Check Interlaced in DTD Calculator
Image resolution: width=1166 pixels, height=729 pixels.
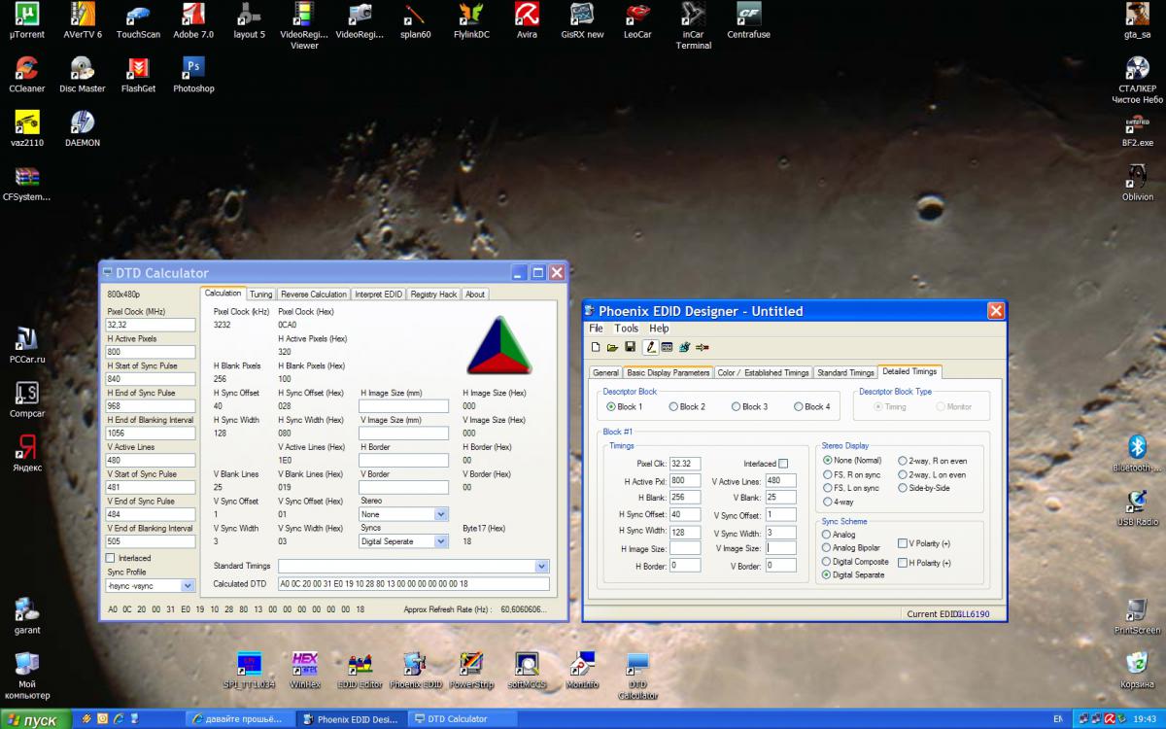(x=111, y=558)
